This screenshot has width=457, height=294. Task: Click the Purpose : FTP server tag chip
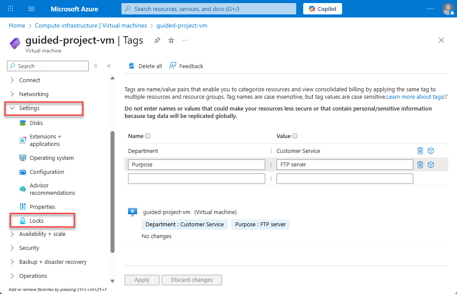(x=260, y=225)
